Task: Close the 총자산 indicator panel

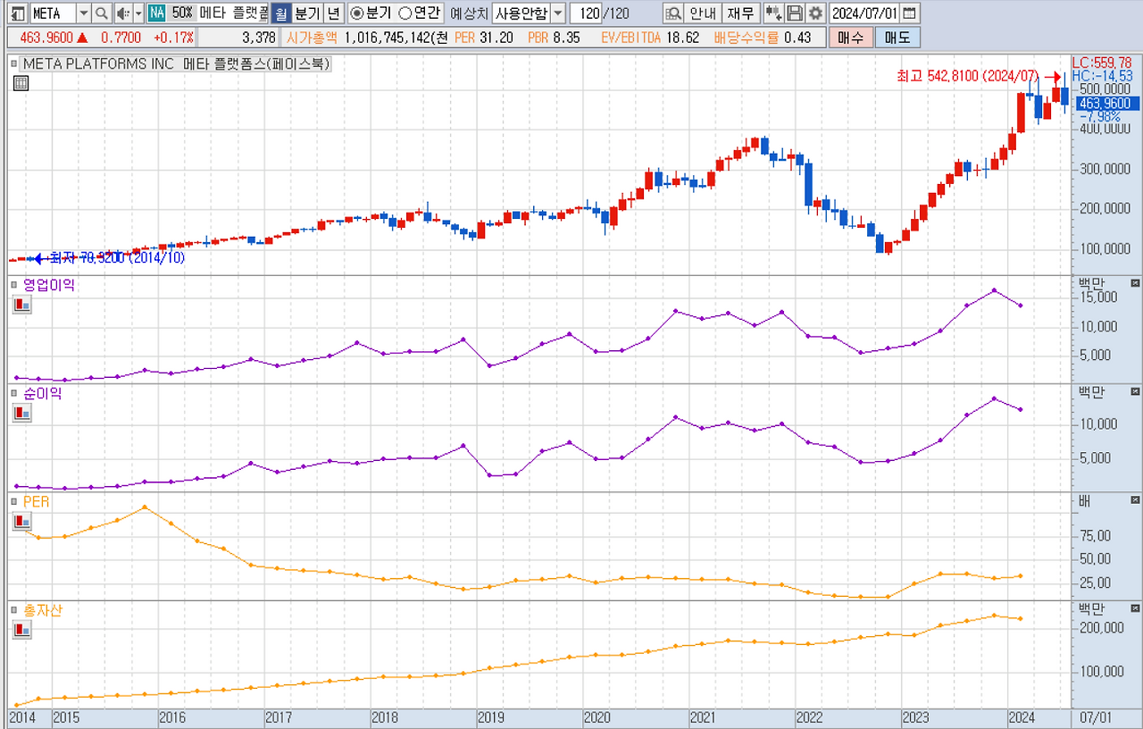Action: coord(1135,608)
